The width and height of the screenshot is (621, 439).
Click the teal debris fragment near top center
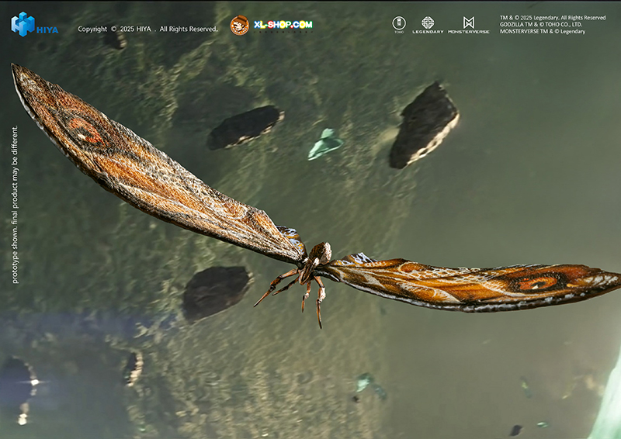click(324, 144)
